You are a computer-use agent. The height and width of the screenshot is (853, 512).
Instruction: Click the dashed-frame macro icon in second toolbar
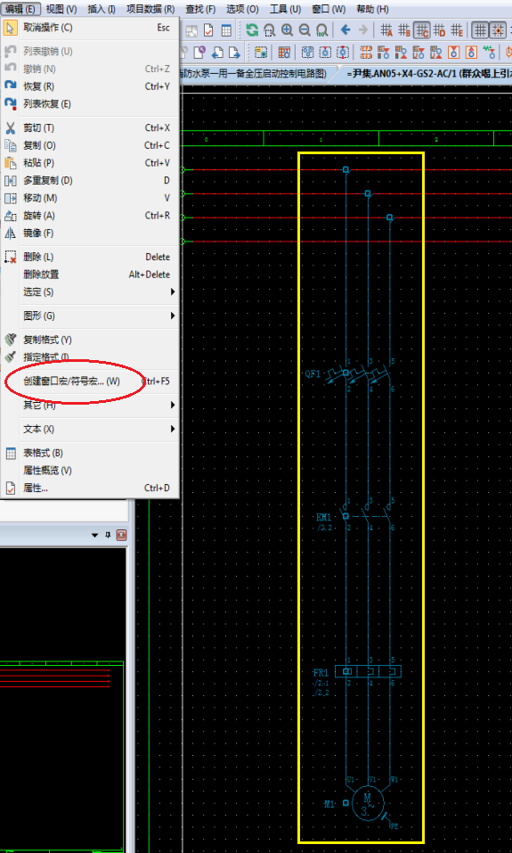pyautogui.click(x=261, y=53)
